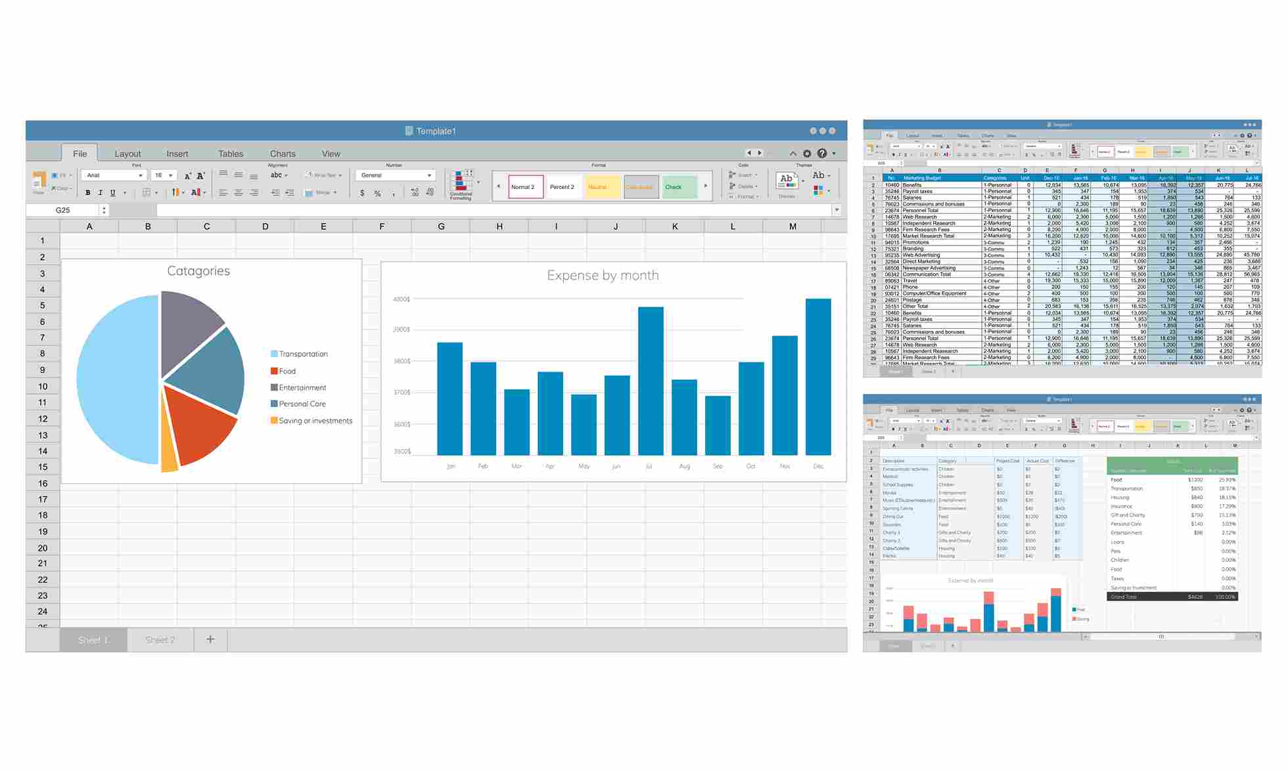Switch to the Charts ribbon tab
The height and width of the screenshot is (772, 1288).
pos(282,153)
